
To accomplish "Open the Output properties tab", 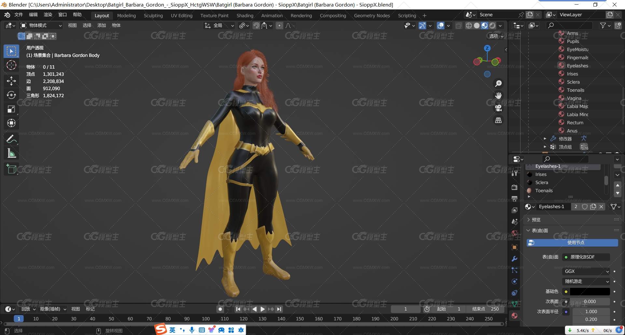I will point(515,199).
